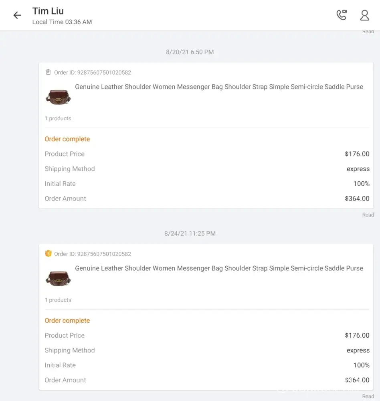Viewport: 380px width, 401px height.
Task: Click first order's $364.00 order amount
Action: 357,198
